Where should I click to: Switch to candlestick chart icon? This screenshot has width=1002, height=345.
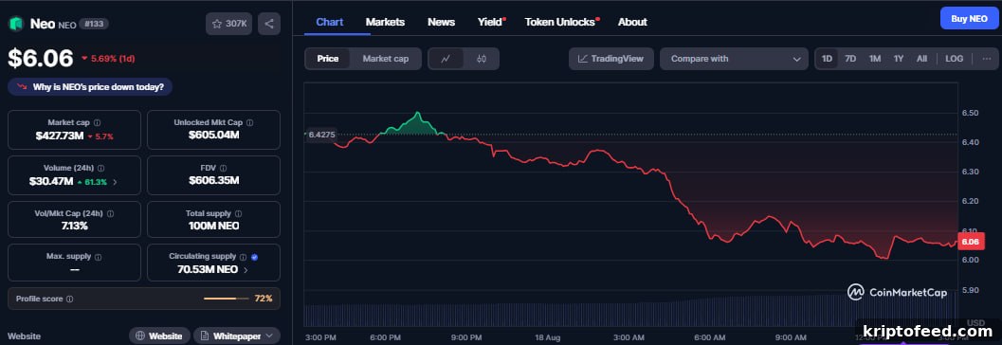(x=482, y=59)
